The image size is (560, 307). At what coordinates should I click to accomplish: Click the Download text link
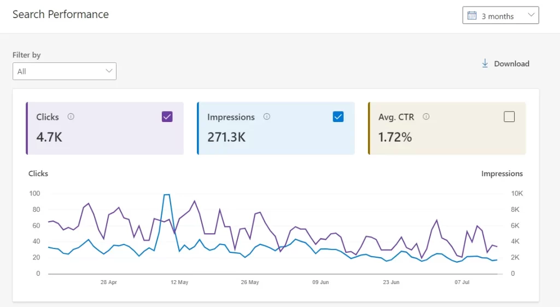tap(511, 63)
